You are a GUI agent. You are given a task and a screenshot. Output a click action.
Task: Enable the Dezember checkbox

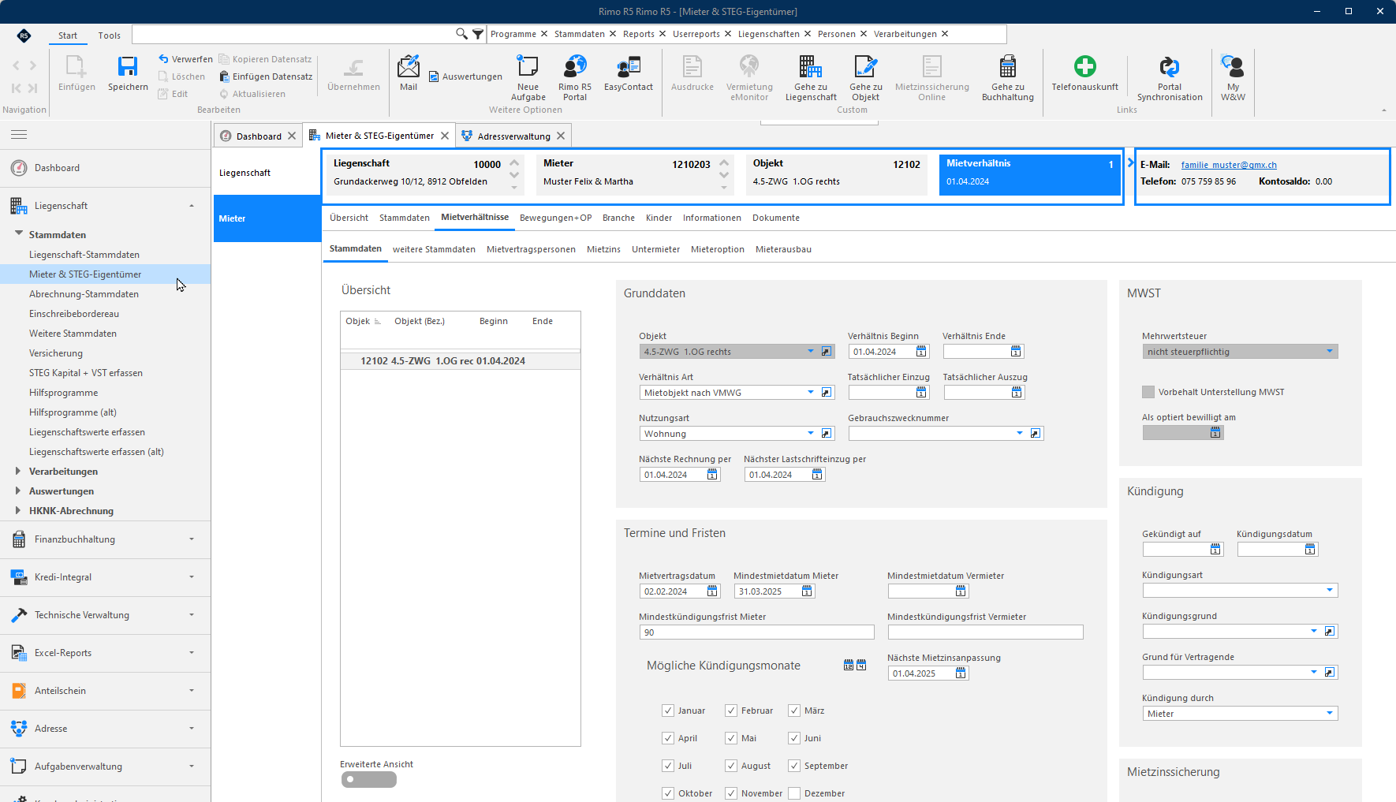[x=794, y=793]
